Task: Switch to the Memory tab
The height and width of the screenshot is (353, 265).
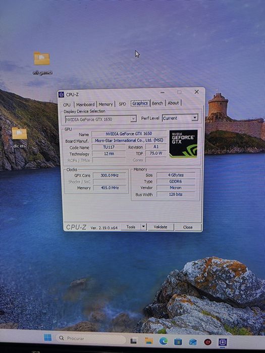Action: (x=105, y=104)
